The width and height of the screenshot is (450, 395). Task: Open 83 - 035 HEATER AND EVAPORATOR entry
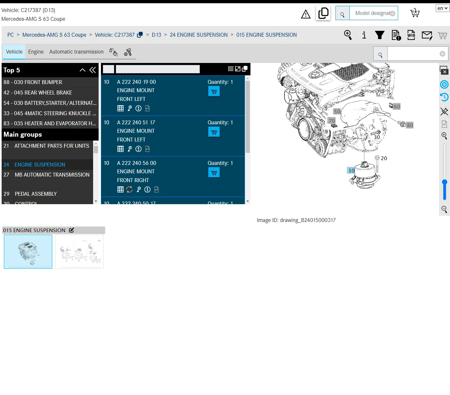tap(50, 123)
